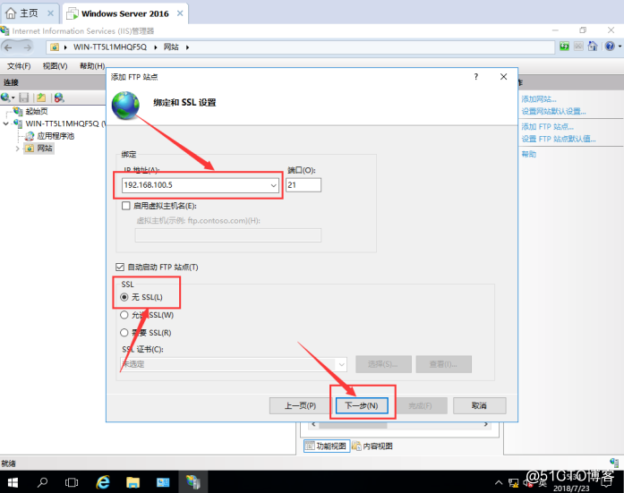Open taskbar search magnifier

[x=42, y=482]
